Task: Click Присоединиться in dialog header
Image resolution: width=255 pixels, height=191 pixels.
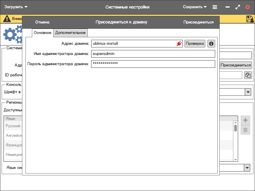Action: pos(198,22)
